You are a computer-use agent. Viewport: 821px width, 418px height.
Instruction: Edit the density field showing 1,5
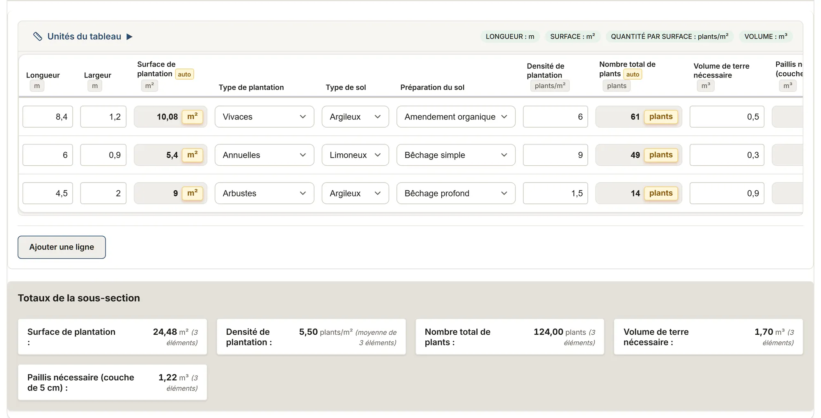click(555, 193)
